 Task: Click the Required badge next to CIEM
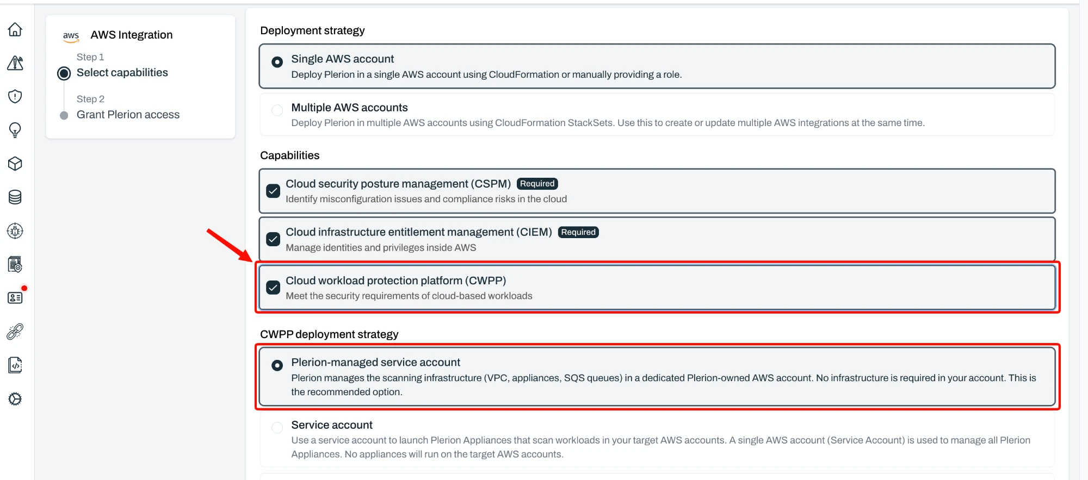click(x=578, y=232)
